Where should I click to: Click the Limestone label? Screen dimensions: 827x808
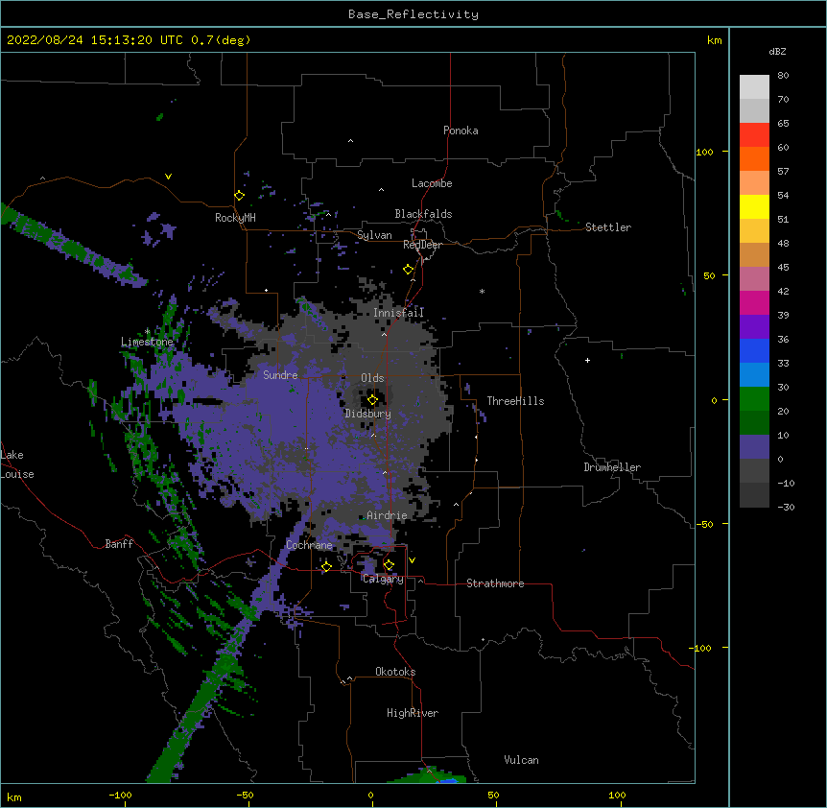tap(147, 342)
